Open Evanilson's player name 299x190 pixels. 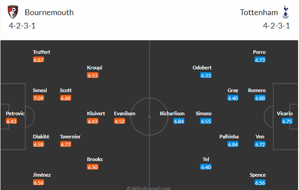click(125, 113)
